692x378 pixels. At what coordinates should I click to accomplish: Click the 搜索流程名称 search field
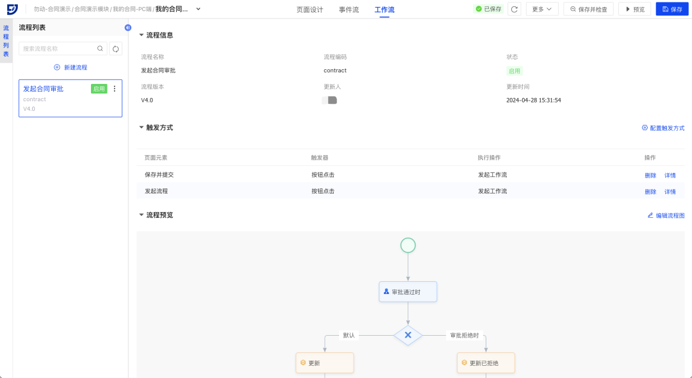(58, 49)
